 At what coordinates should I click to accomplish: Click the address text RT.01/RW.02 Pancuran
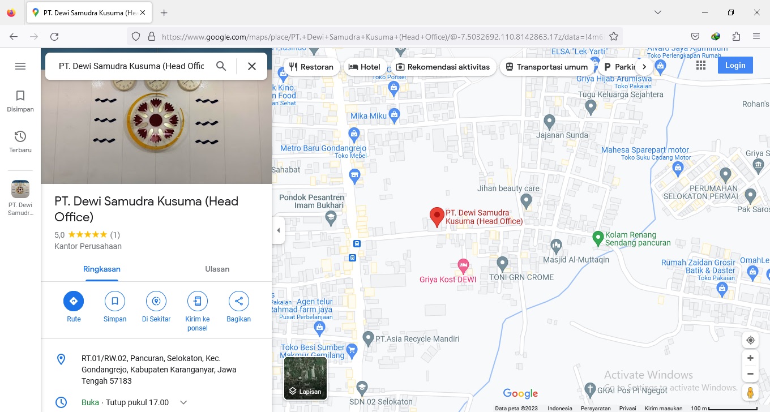(159, 370)
